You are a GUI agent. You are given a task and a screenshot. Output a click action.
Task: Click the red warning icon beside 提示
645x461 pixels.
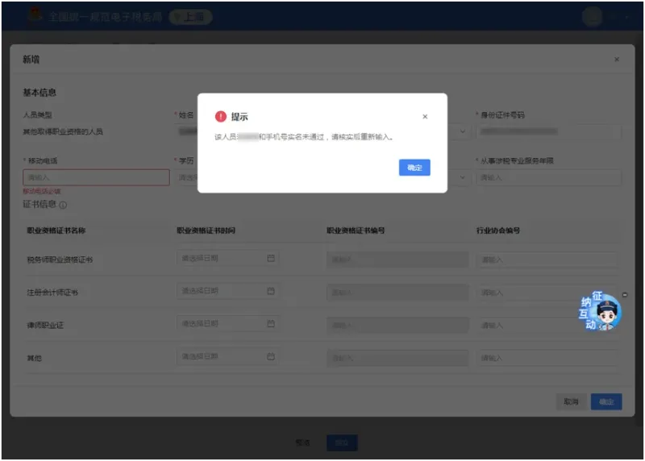(x=221, y=117)
